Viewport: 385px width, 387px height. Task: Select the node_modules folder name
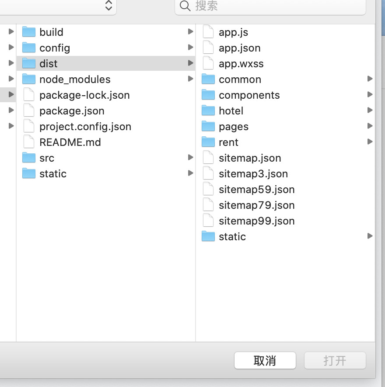click(75, 79)
